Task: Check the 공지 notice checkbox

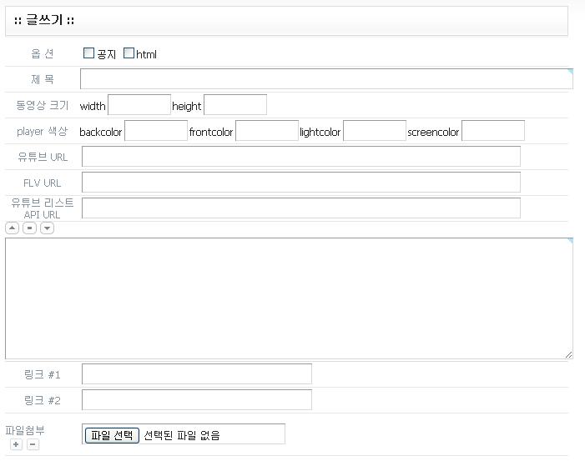Action: [88, 53]
